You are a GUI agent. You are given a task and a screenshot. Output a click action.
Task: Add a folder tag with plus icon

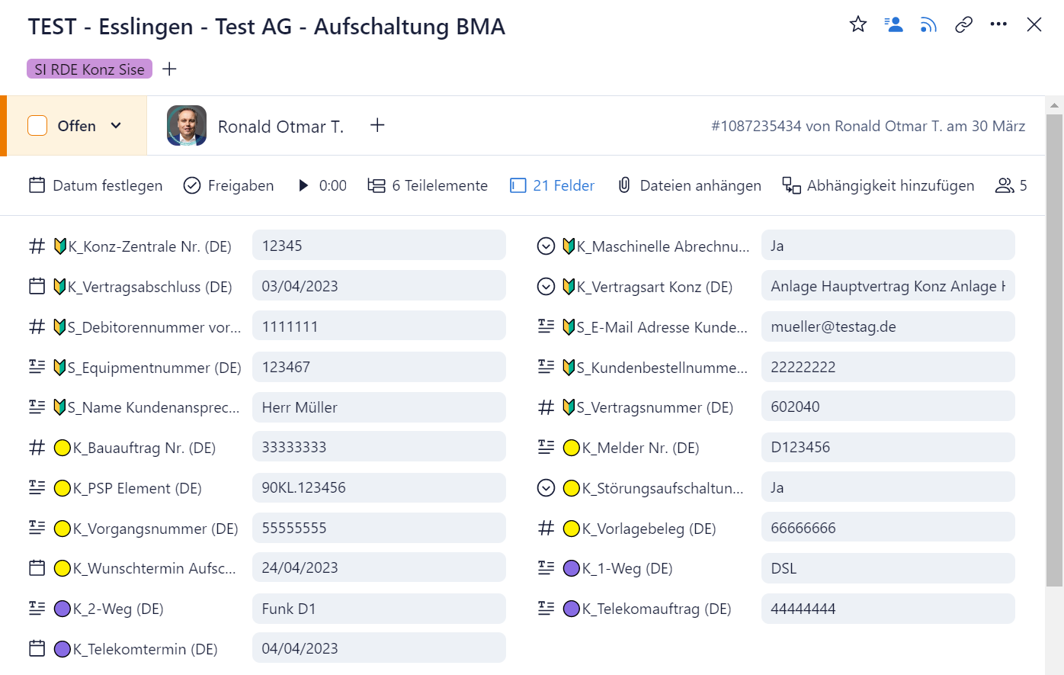pos(170,69)
